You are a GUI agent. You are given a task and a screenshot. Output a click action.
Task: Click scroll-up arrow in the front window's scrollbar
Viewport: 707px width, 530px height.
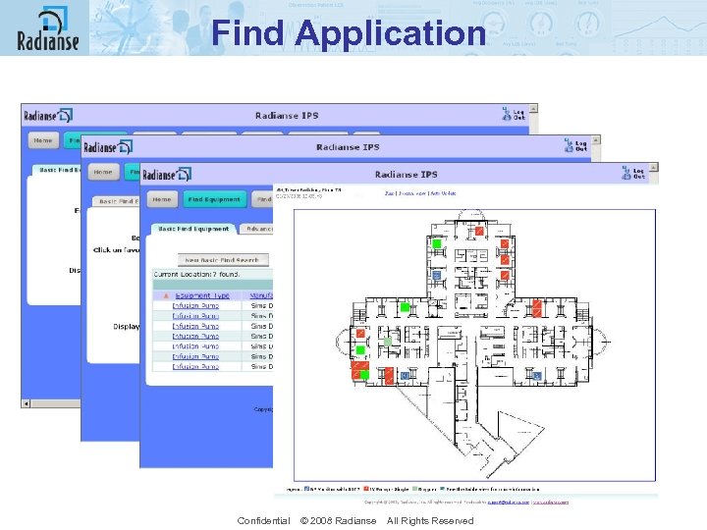[653, 167]
